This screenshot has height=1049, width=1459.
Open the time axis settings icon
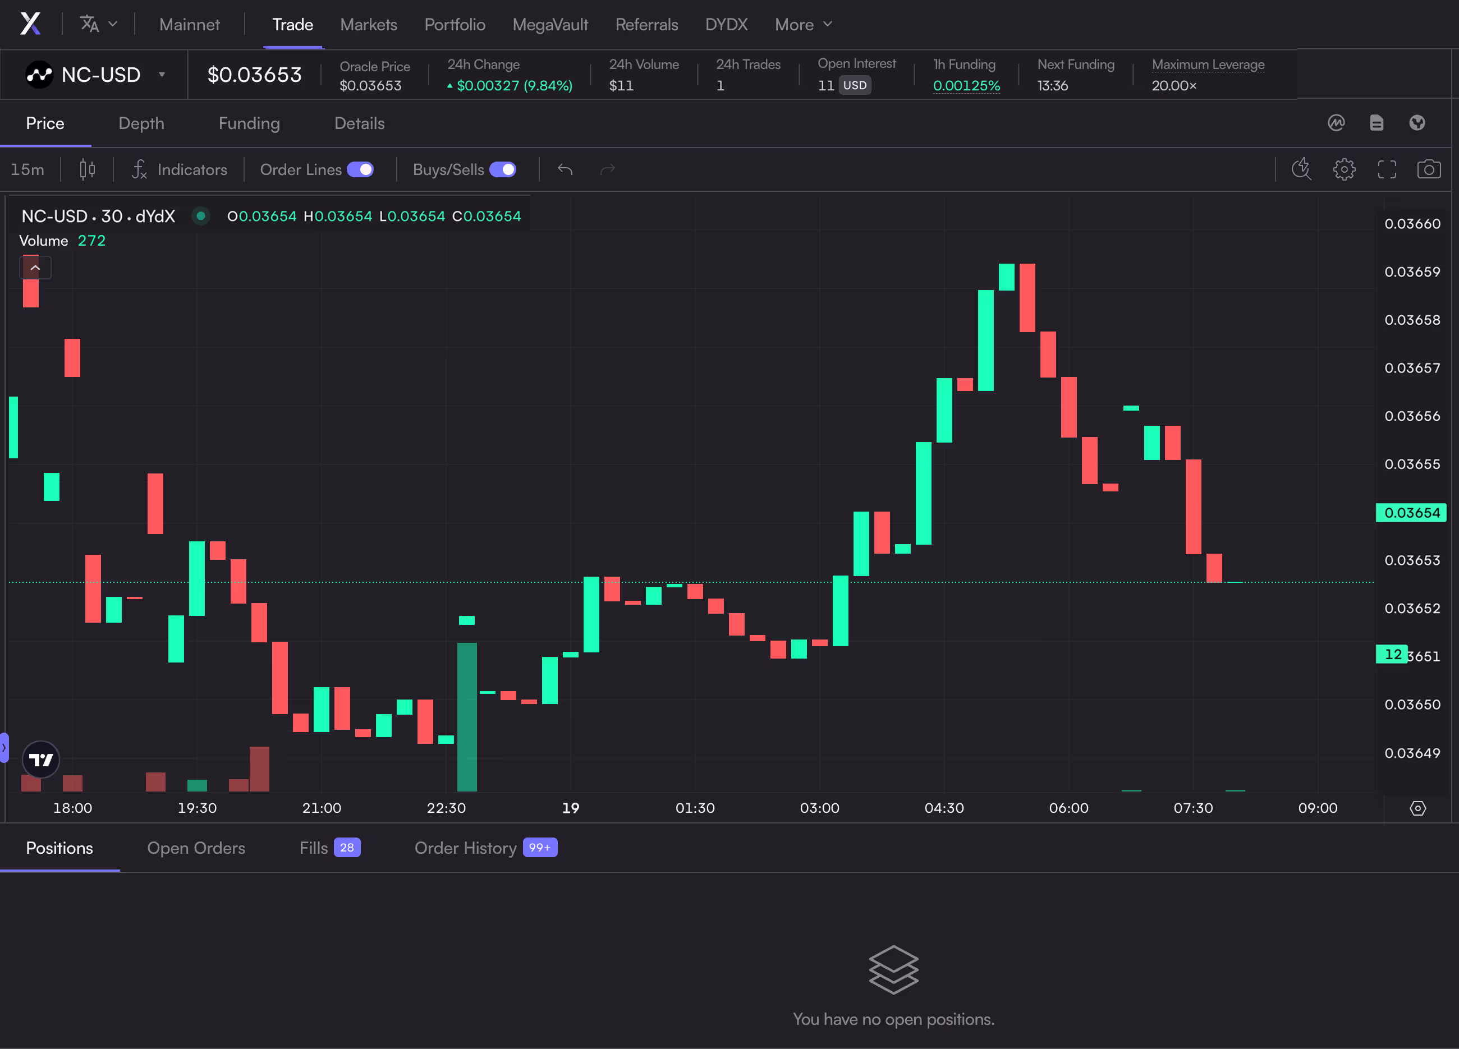pos(1417,808)
